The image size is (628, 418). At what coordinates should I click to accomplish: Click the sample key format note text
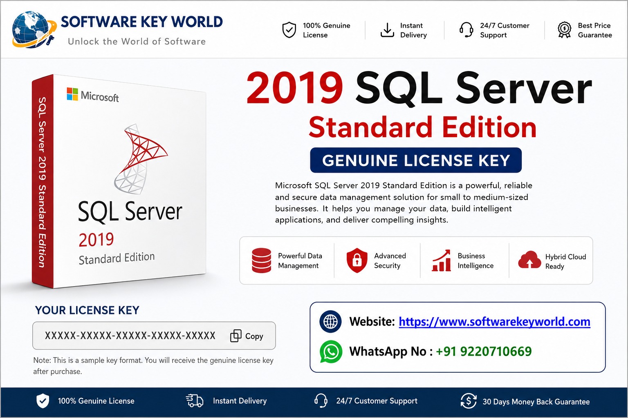(x=153, y=366)
